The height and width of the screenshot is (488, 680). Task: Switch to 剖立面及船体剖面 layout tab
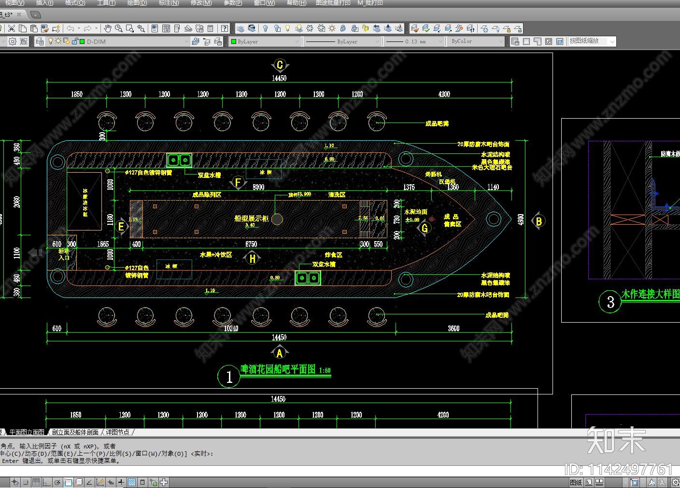pyautogui.click(x=75, y=432)
